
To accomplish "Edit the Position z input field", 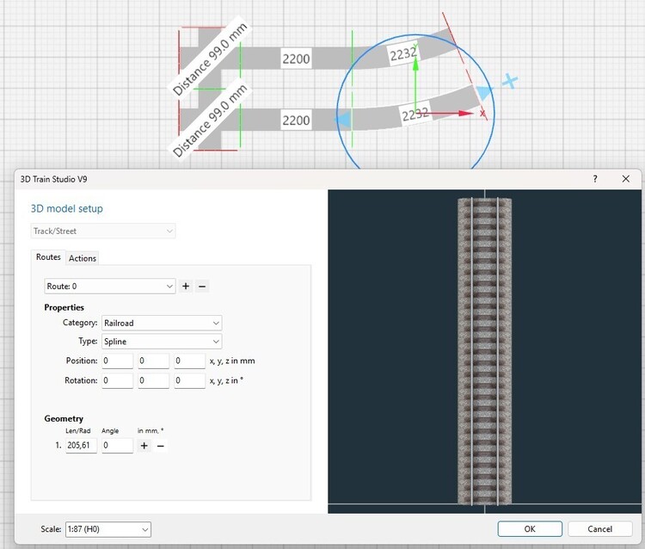I will [x=190, y=361].
